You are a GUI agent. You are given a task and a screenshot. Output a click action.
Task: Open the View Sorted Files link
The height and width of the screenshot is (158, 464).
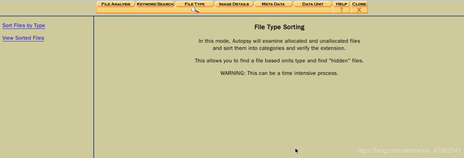23,38
